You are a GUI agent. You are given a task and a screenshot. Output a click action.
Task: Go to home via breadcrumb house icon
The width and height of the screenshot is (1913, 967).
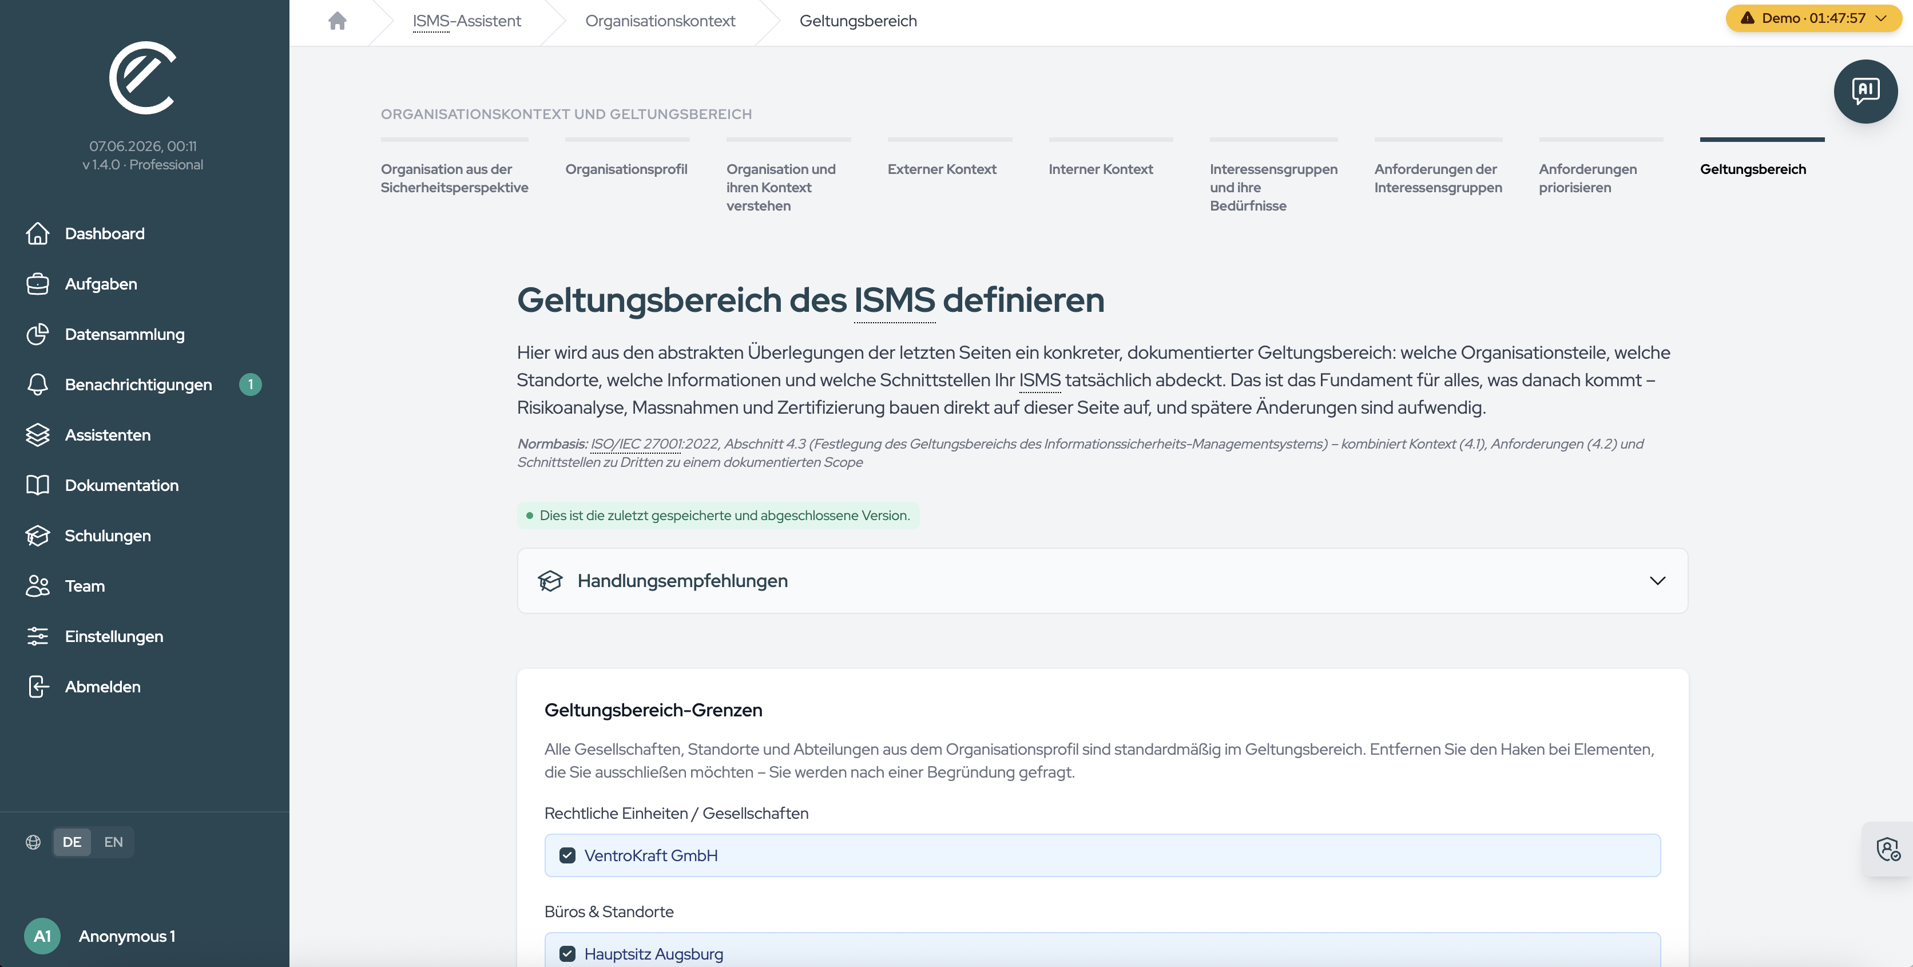[x=337, y=21]
